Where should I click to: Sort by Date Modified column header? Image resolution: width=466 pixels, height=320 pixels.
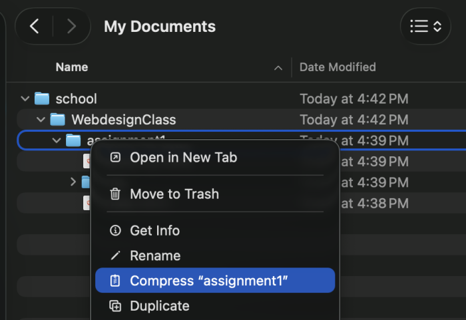pyautogui.click(x=338, y=67)
